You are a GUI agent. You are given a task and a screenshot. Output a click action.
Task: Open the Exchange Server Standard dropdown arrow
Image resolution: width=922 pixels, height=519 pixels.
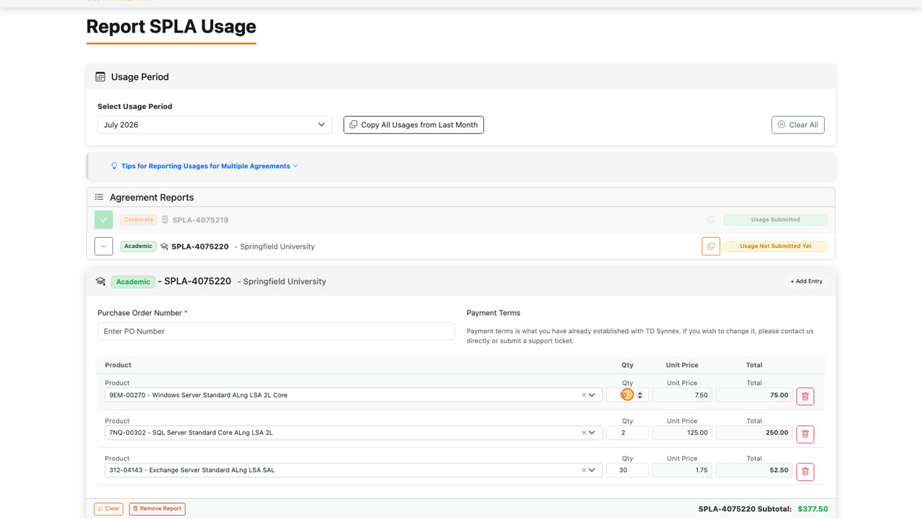[x=593, y=470]
